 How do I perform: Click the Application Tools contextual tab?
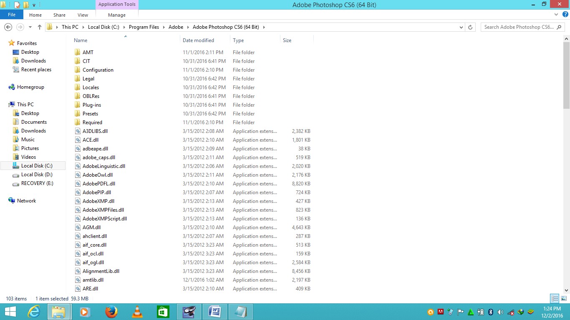pos(117,5)
